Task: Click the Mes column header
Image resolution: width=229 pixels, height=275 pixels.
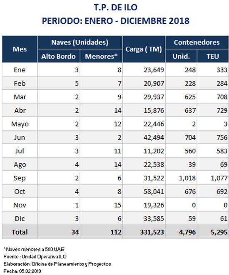Action: pyautogui.click(x=20, y=49)
